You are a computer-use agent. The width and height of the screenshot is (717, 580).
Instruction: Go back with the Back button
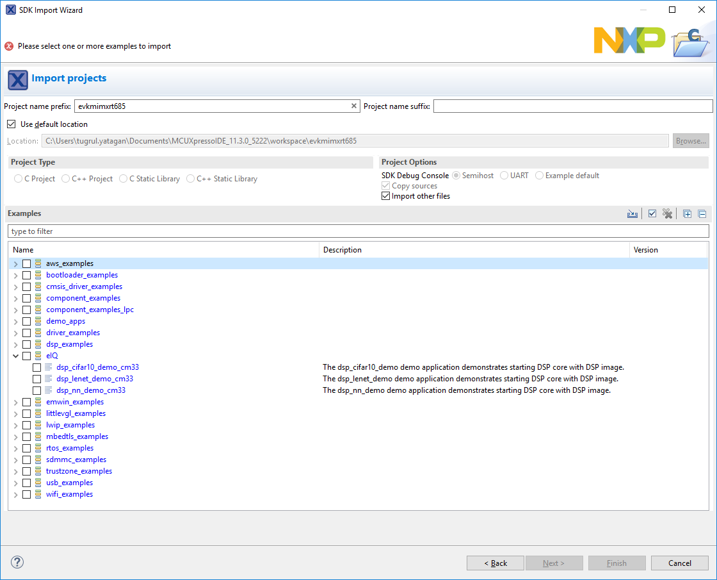[495, 563]
